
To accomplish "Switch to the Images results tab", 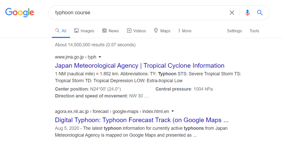I will [x=87, y=31].
